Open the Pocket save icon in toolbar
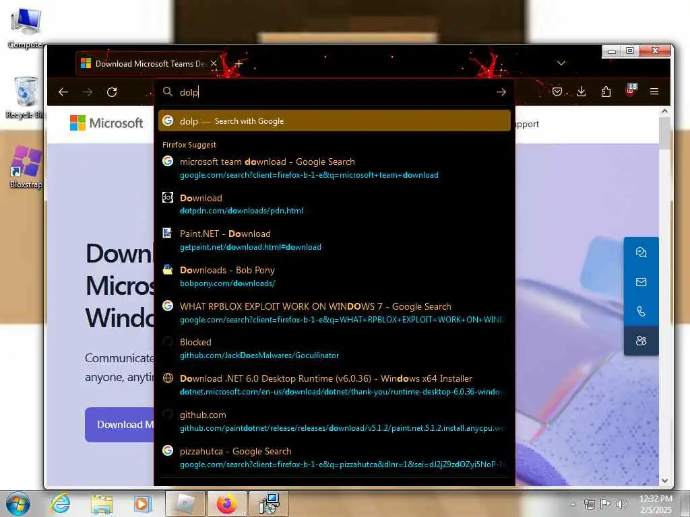Viewport: 690px width, 517px height. point(557,92)
